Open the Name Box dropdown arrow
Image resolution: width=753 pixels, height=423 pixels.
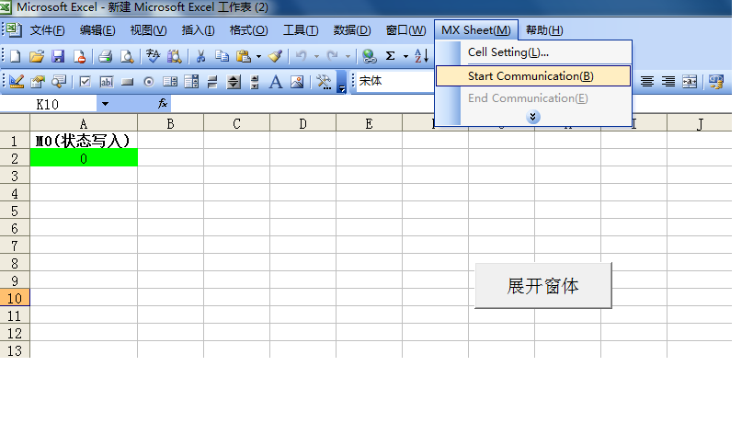(105, 104)
